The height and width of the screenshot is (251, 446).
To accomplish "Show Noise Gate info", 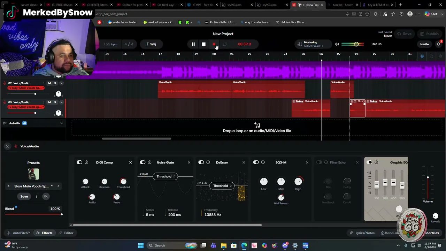I will click(x=149, y=162).
